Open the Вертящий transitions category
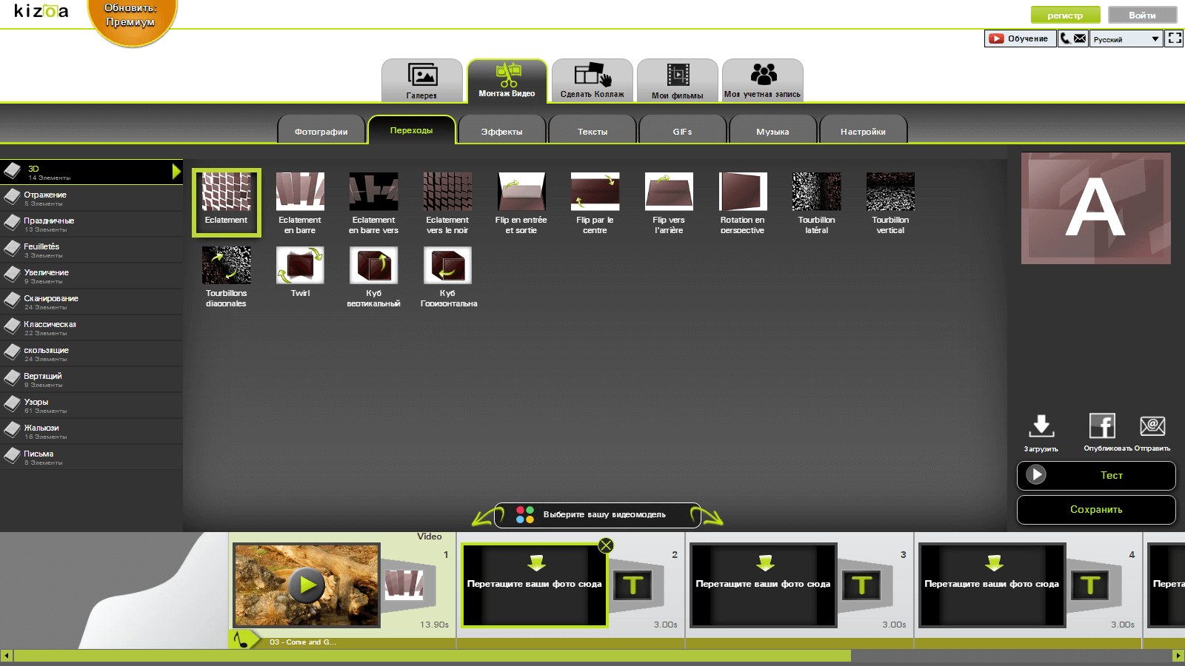The width and height of the screenshot is (1185, 666). [x=91, y=380]
